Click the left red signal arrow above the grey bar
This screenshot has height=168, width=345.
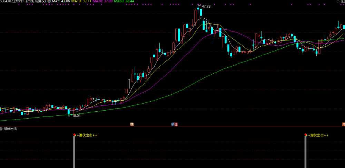tap(74, 134)
